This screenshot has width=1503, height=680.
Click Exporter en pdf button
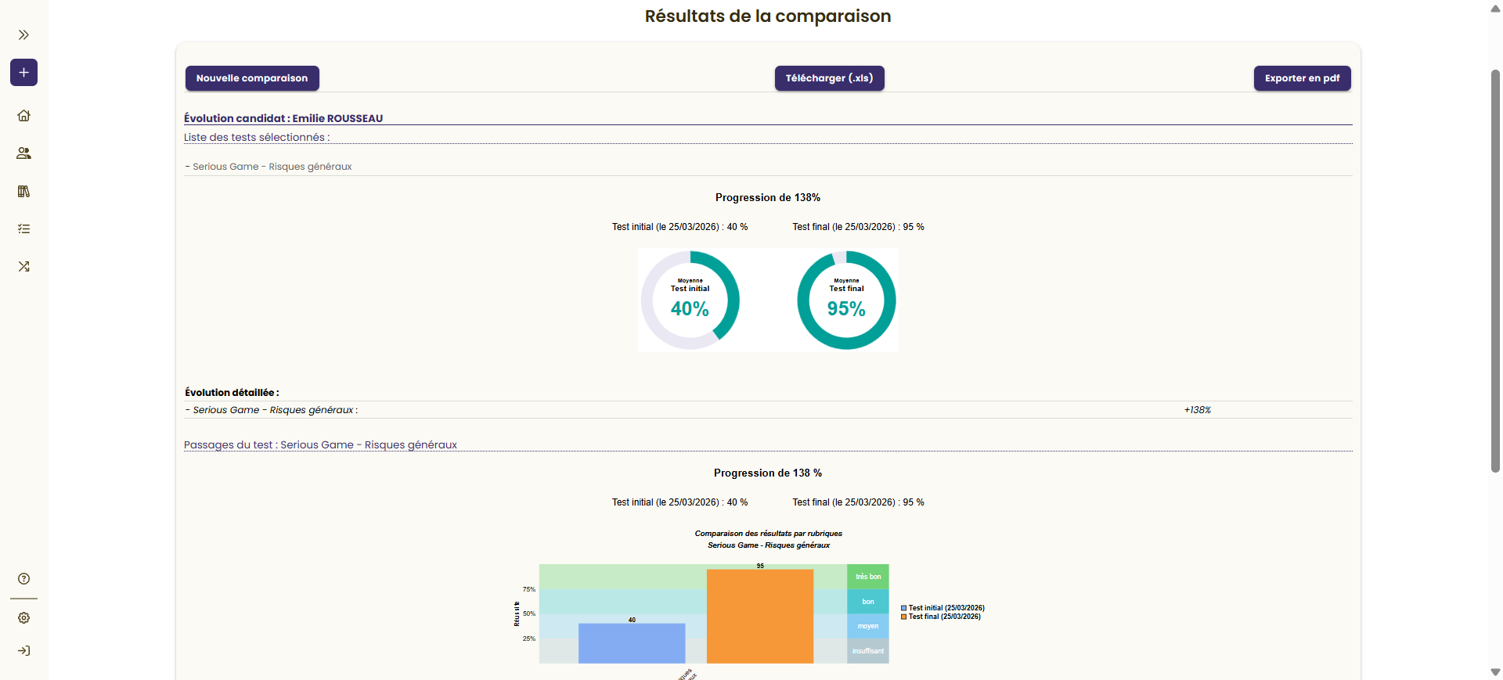tap(1302, 78)
